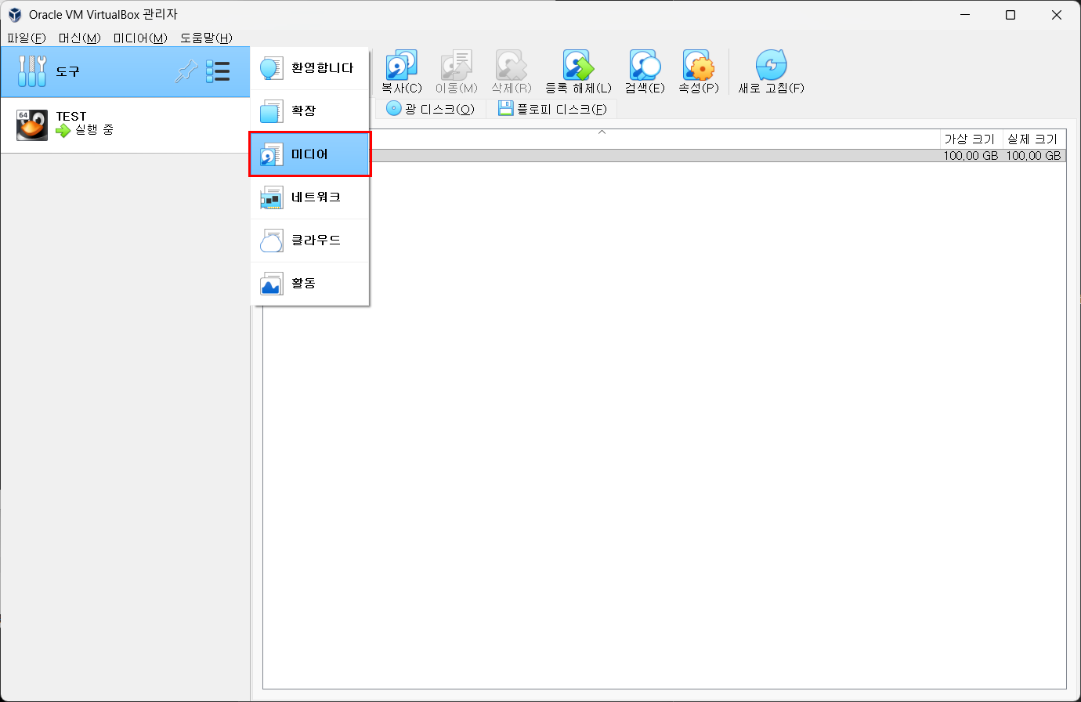Open the 도움말(H) menu
The image size is (1081, 702).
206,38
